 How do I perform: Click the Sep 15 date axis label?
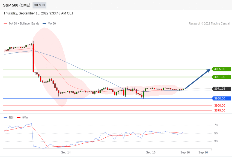[151, 152]
